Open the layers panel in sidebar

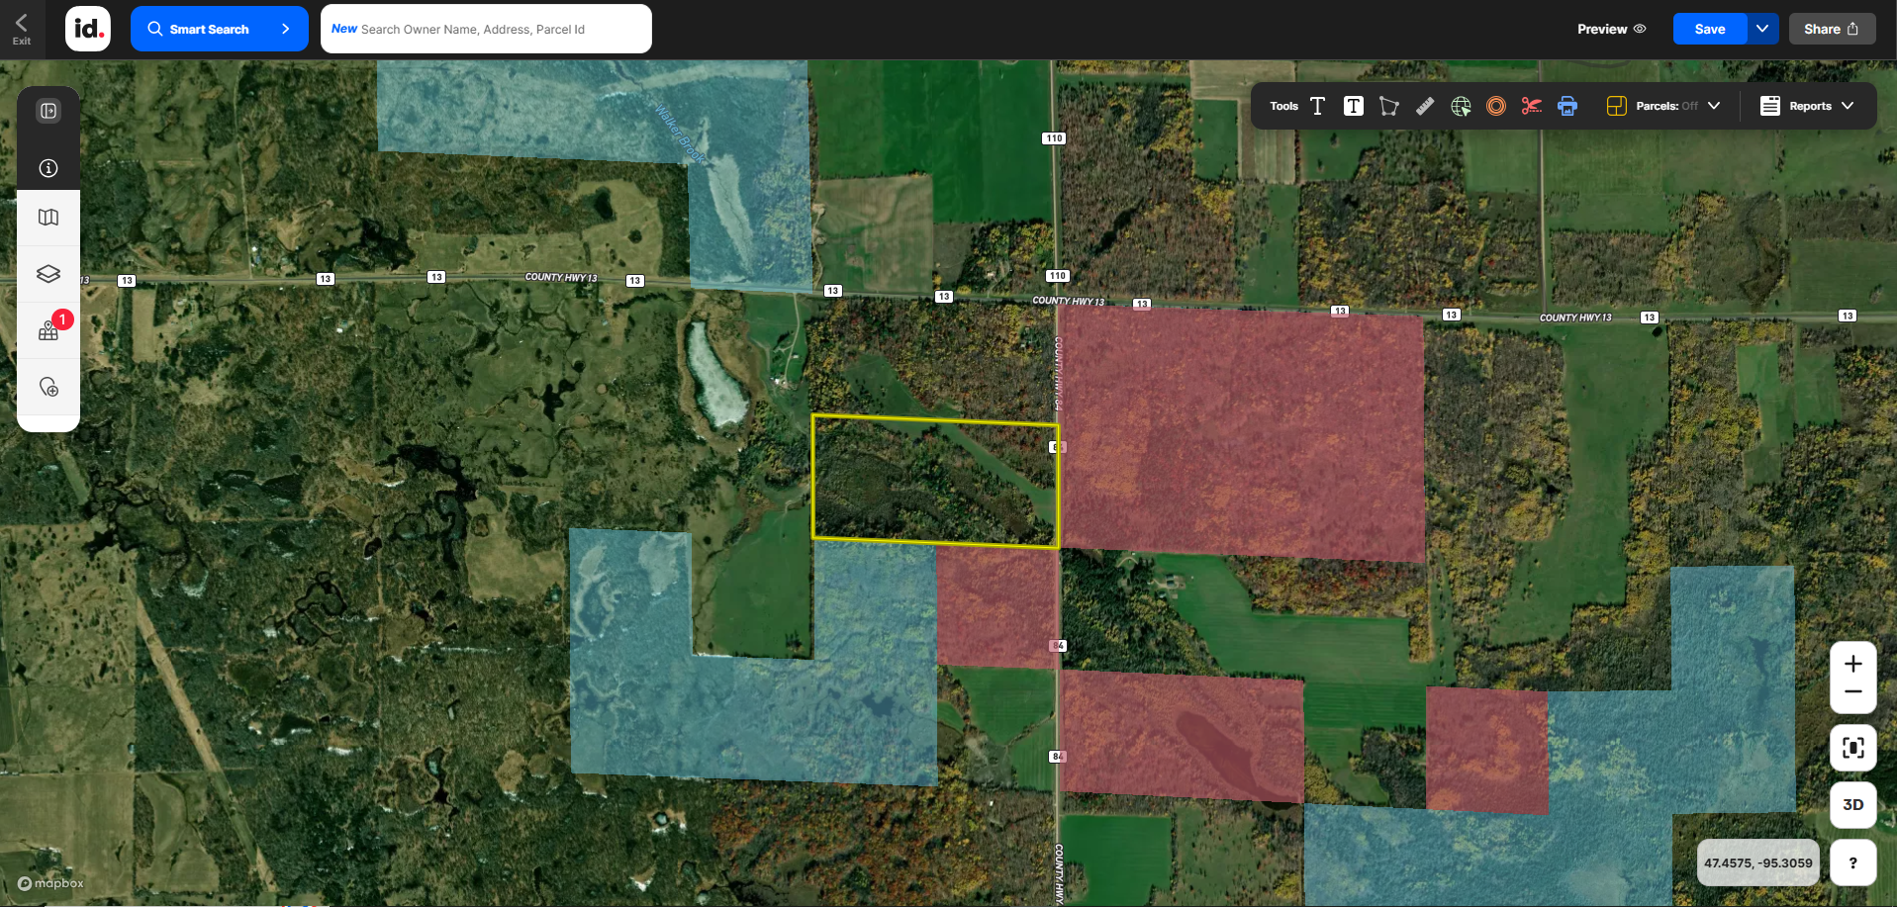click(x=48, y=274)
